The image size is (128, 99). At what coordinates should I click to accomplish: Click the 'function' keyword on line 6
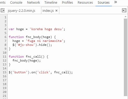pos(16,37)
